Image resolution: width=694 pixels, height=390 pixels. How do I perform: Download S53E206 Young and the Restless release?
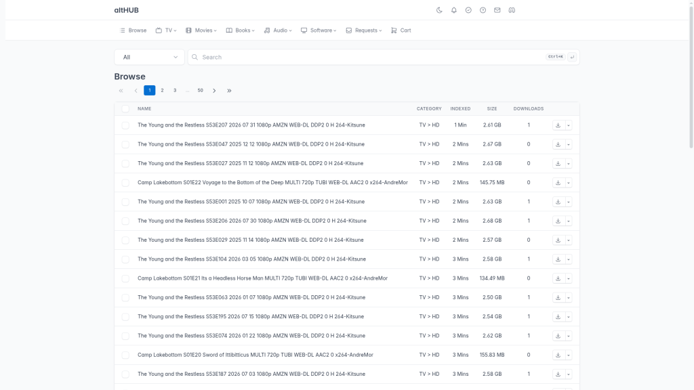coord(558,221)
